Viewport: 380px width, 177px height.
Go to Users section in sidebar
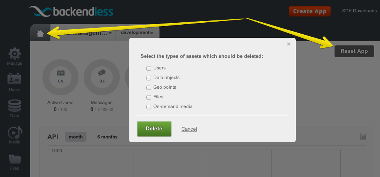pos(15,79)
